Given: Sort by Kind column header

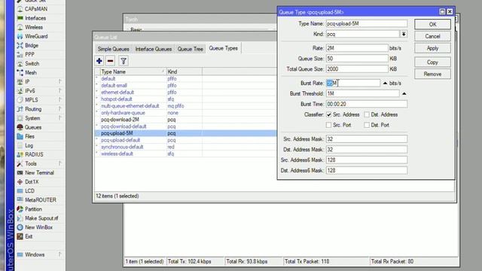Looking at the screenshot, I should (x=184, y=72).
